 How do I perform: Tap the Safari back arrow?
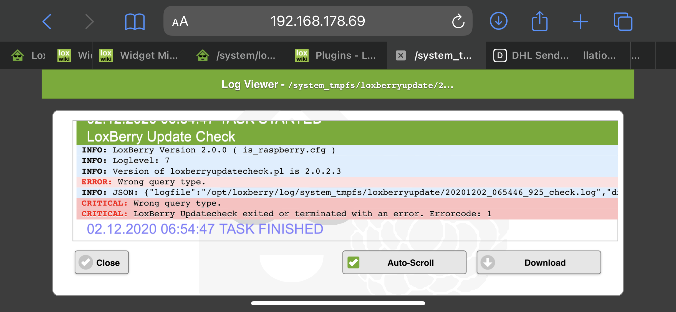(47, 21)
